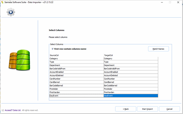Click highlighted TargetCol cell DayEvent
Image resolution: width=183 pixels, height=114 pixels.
(131, 96)
